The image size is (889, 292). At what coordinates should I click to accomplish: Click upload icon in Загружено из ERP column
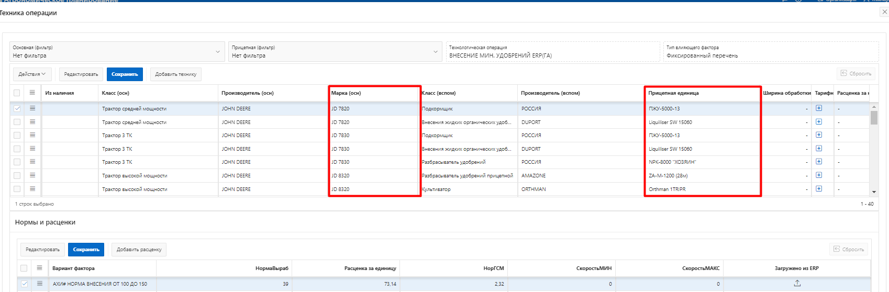tap(797, 283)
